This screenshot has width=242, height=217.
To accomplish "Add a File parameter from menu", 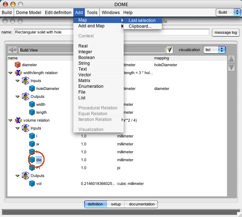I will tap(99, 92).
